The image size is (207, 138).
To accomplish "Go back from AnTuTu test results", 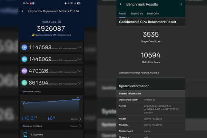I will (23, 11).
